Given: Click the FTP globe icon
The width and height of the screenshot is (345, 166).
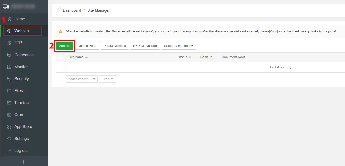Looking at the screenshot, I should point(10,43).
